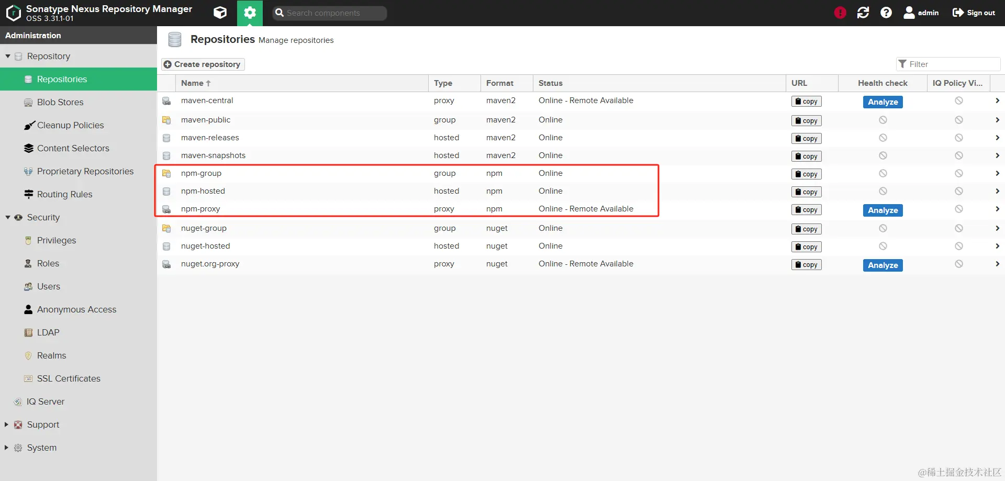Image resolution: width=1005 pixels, height=481 pixels.
Task: Filter the repositories list
Action: [948, 64]
